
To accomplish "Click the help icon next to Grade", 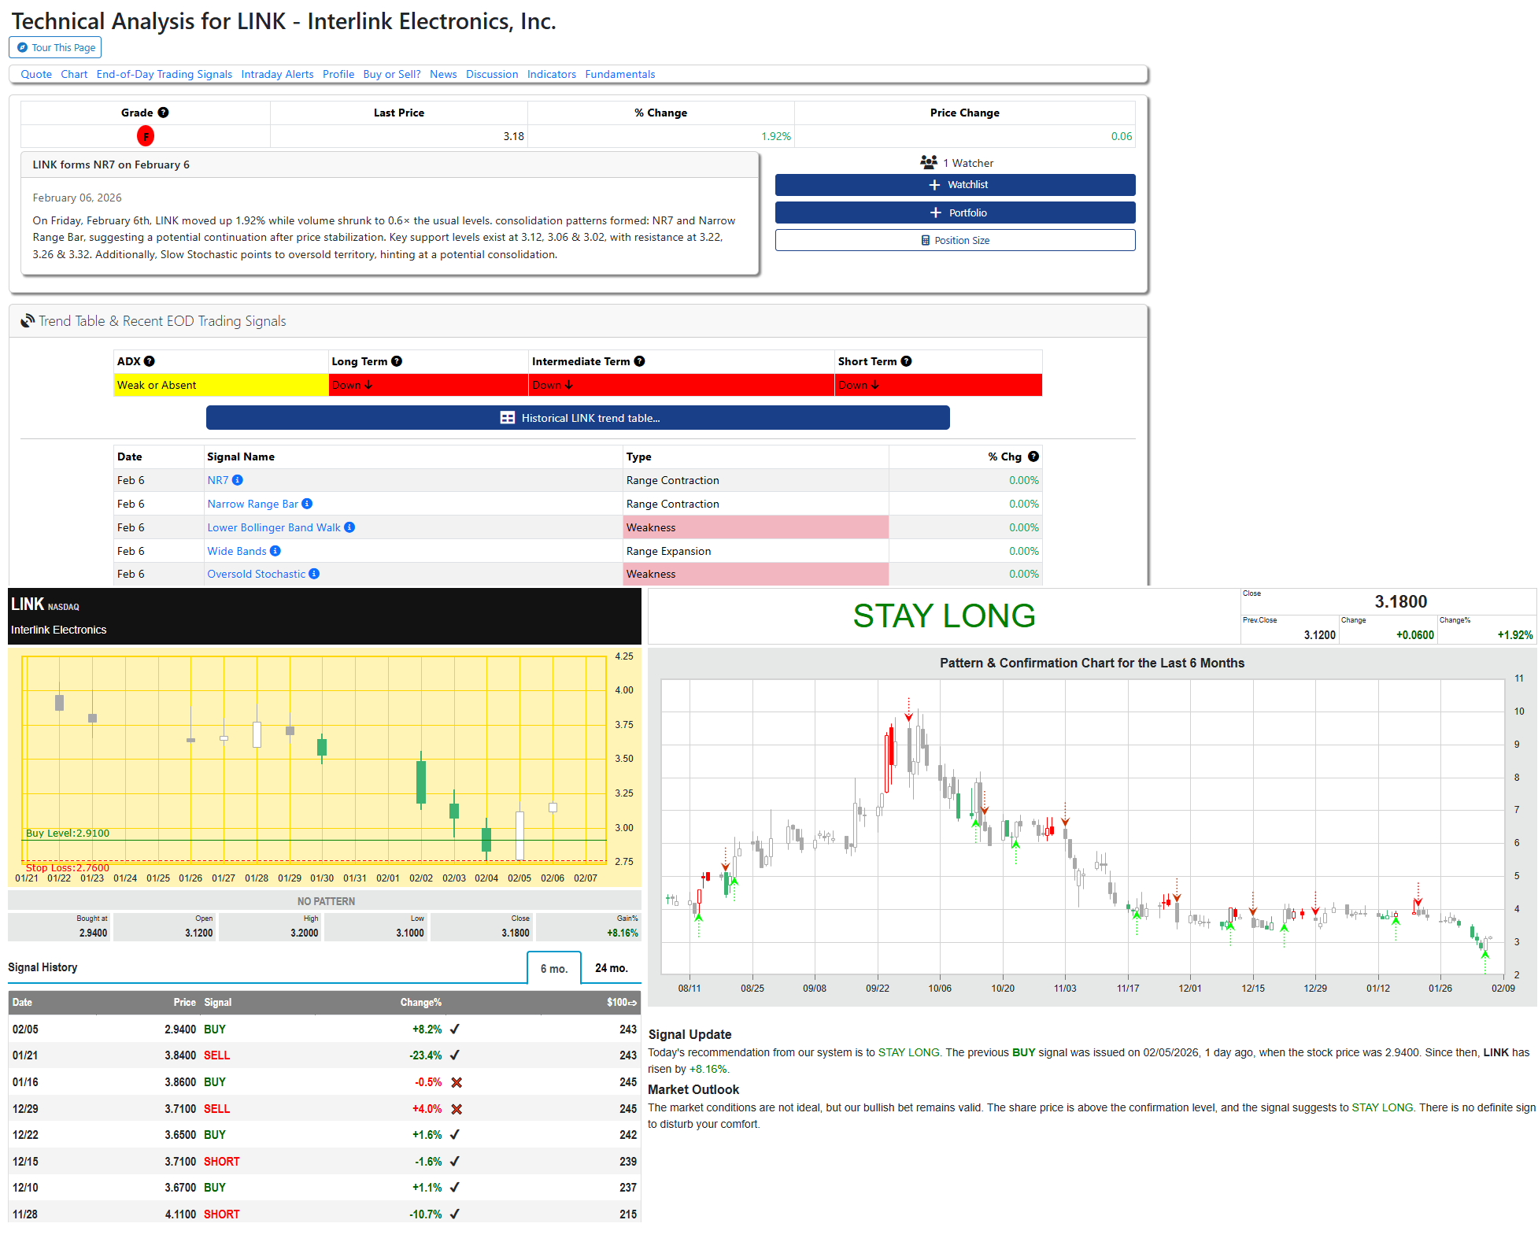I will pyautogui.click(x=163, y=113).
